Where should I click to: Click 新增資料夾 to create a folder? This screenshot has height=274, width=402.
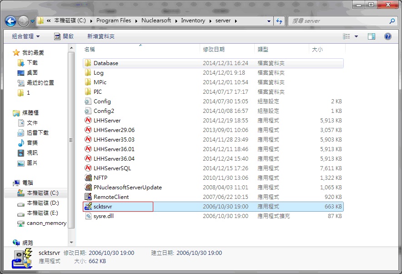click(x=101, y=36)
